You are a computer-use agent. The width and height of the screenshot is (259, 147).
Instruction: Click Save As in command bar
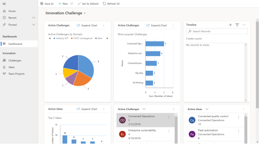[47, 4]
